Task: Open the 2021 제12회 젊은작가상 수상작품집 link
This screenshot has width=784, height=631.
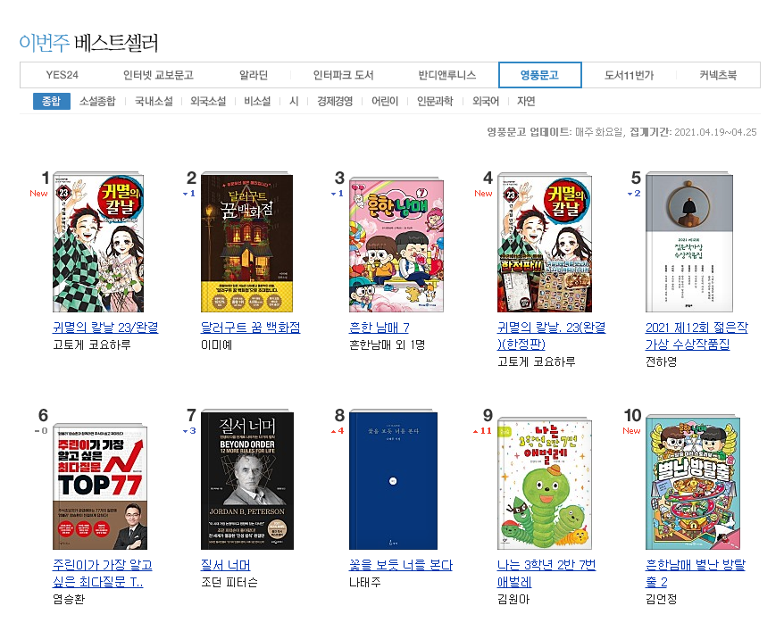Action: tap(696, 336)
